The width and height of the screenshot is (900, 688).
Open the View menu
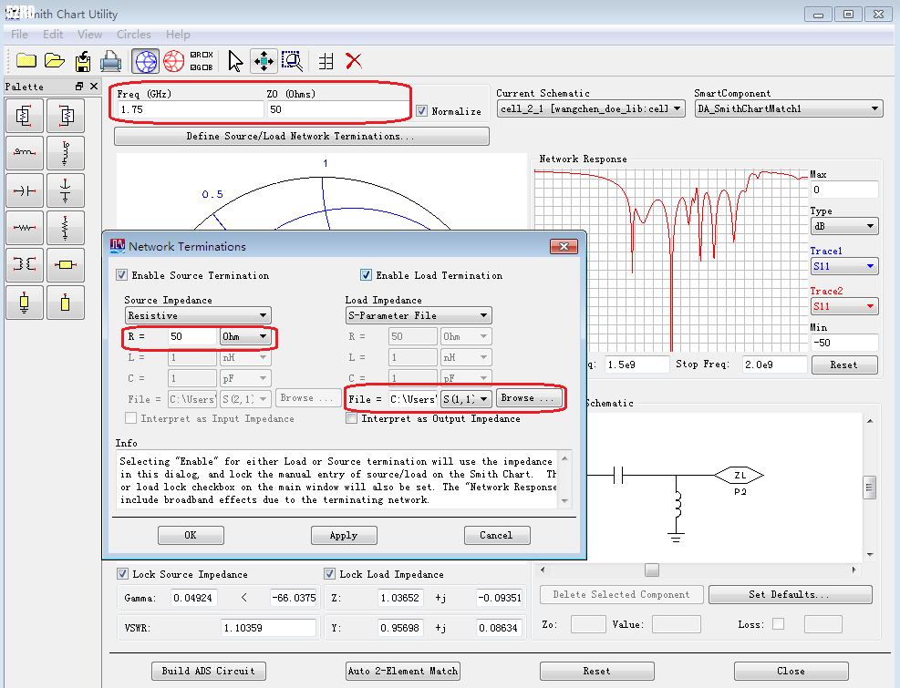[x=89, y=35]
